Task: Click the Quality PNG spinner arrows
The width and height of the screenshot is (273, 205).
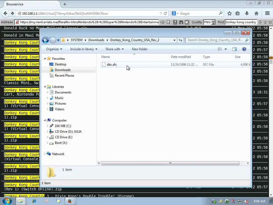Action: tap(214, 22)
